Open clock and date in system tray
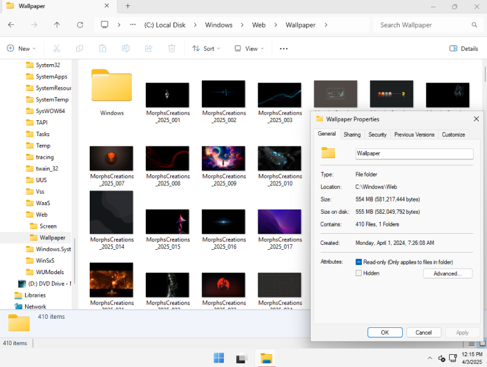Image resolution: width=487 pixels, height=367 pixels. coord(472,358)
